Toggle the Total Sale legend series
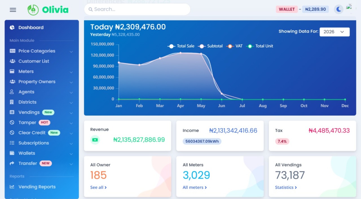 (181, 46)
